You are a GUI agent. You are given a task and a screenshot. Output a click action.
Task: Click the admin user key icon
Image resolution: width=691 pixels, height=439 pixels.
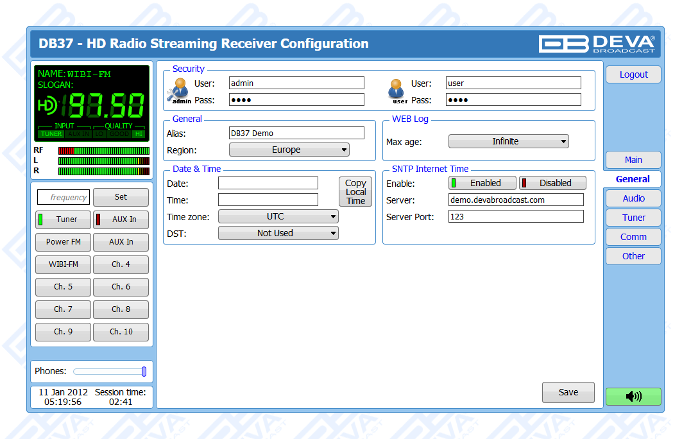point(180,90)
